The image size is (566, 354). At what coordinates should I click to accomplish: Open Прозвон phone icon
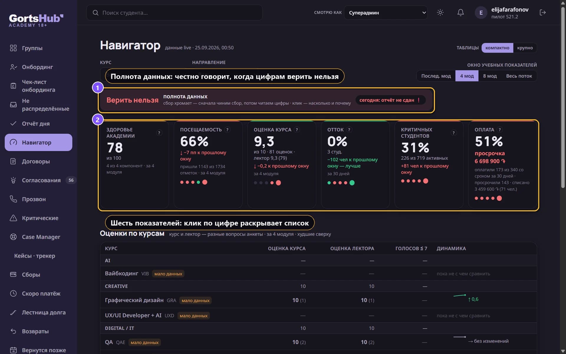[x=13, y=199]
